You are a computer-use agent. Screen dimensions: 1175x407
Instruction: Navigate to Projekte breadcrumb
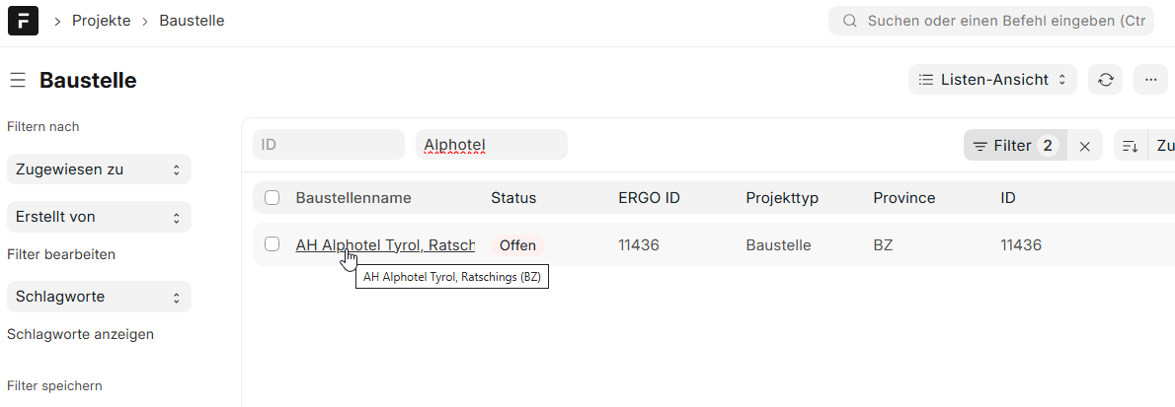coord(101,21)
